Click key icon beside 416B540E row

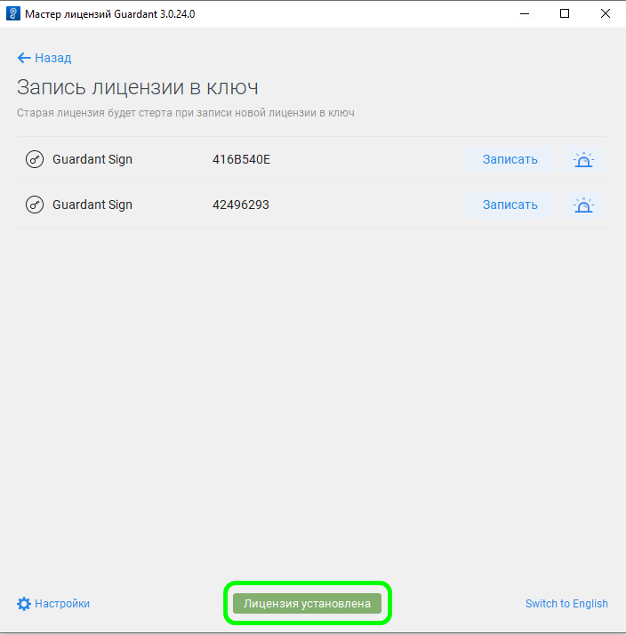pyautogui.click(x=35, y=159)
